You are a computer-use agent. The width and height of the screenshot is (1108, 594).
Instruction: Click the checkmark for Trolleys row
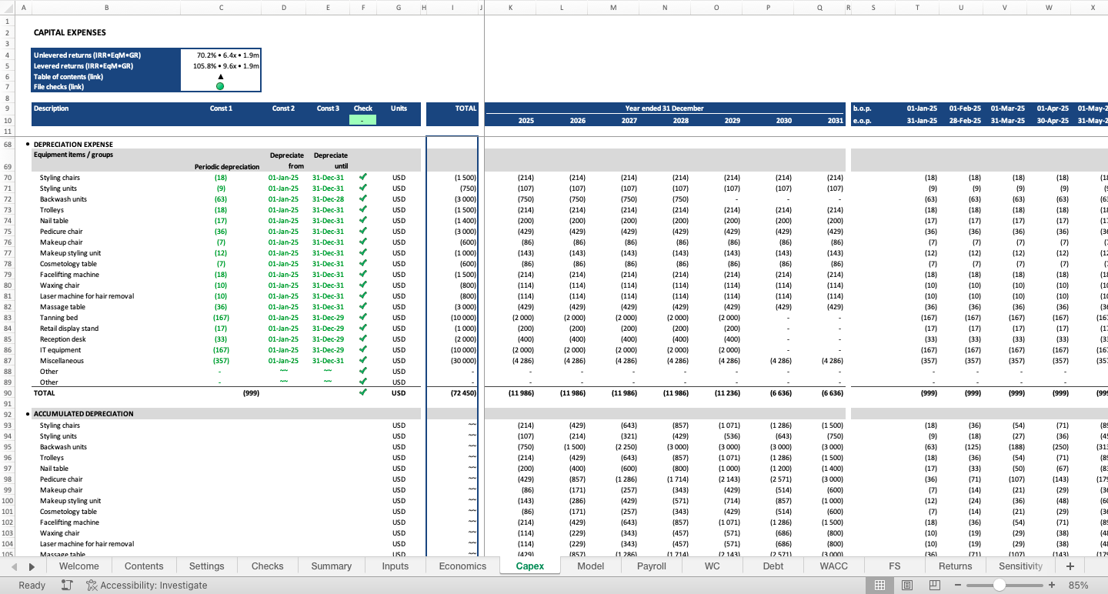tap(363, 209)
